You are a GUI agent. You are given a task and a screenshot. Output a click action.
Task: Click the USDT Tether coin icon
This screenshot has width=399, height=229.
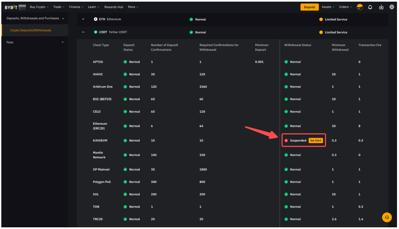point(96,32)
